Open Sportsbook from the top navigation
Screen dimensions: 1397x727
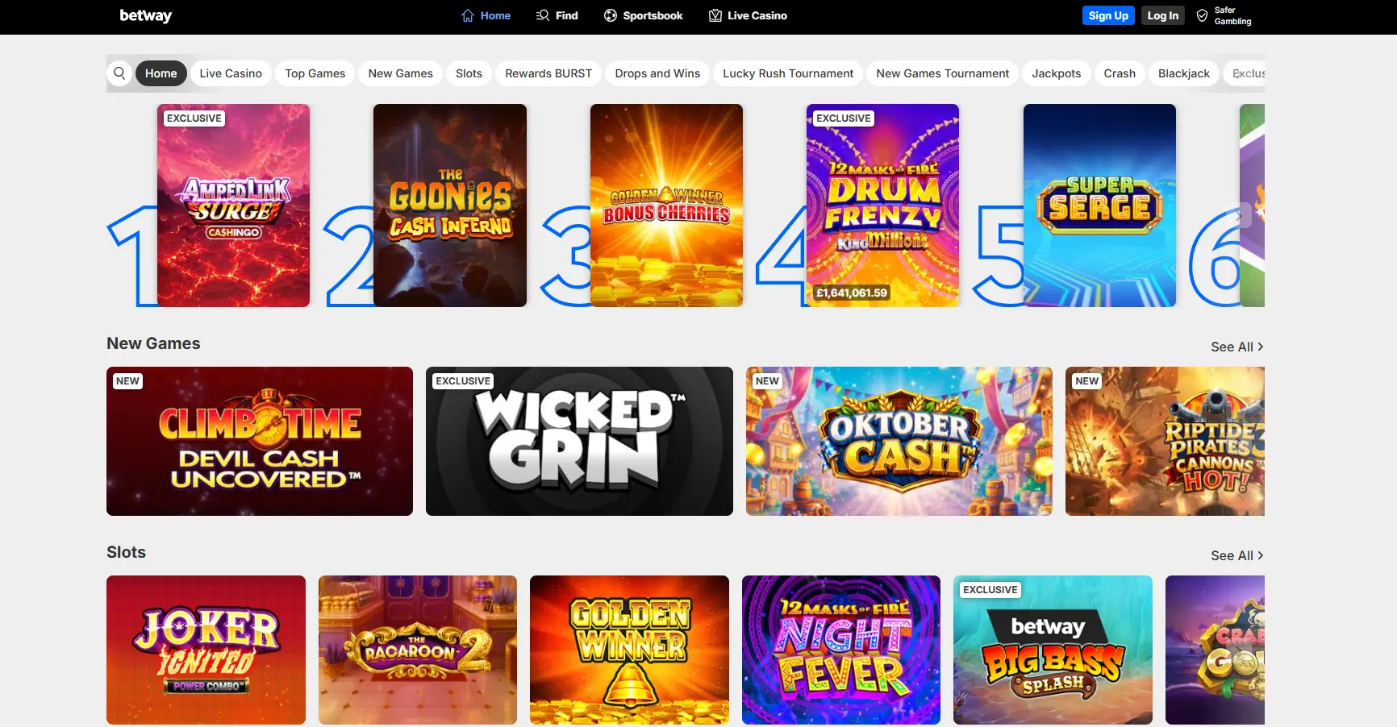click(644, 15)
